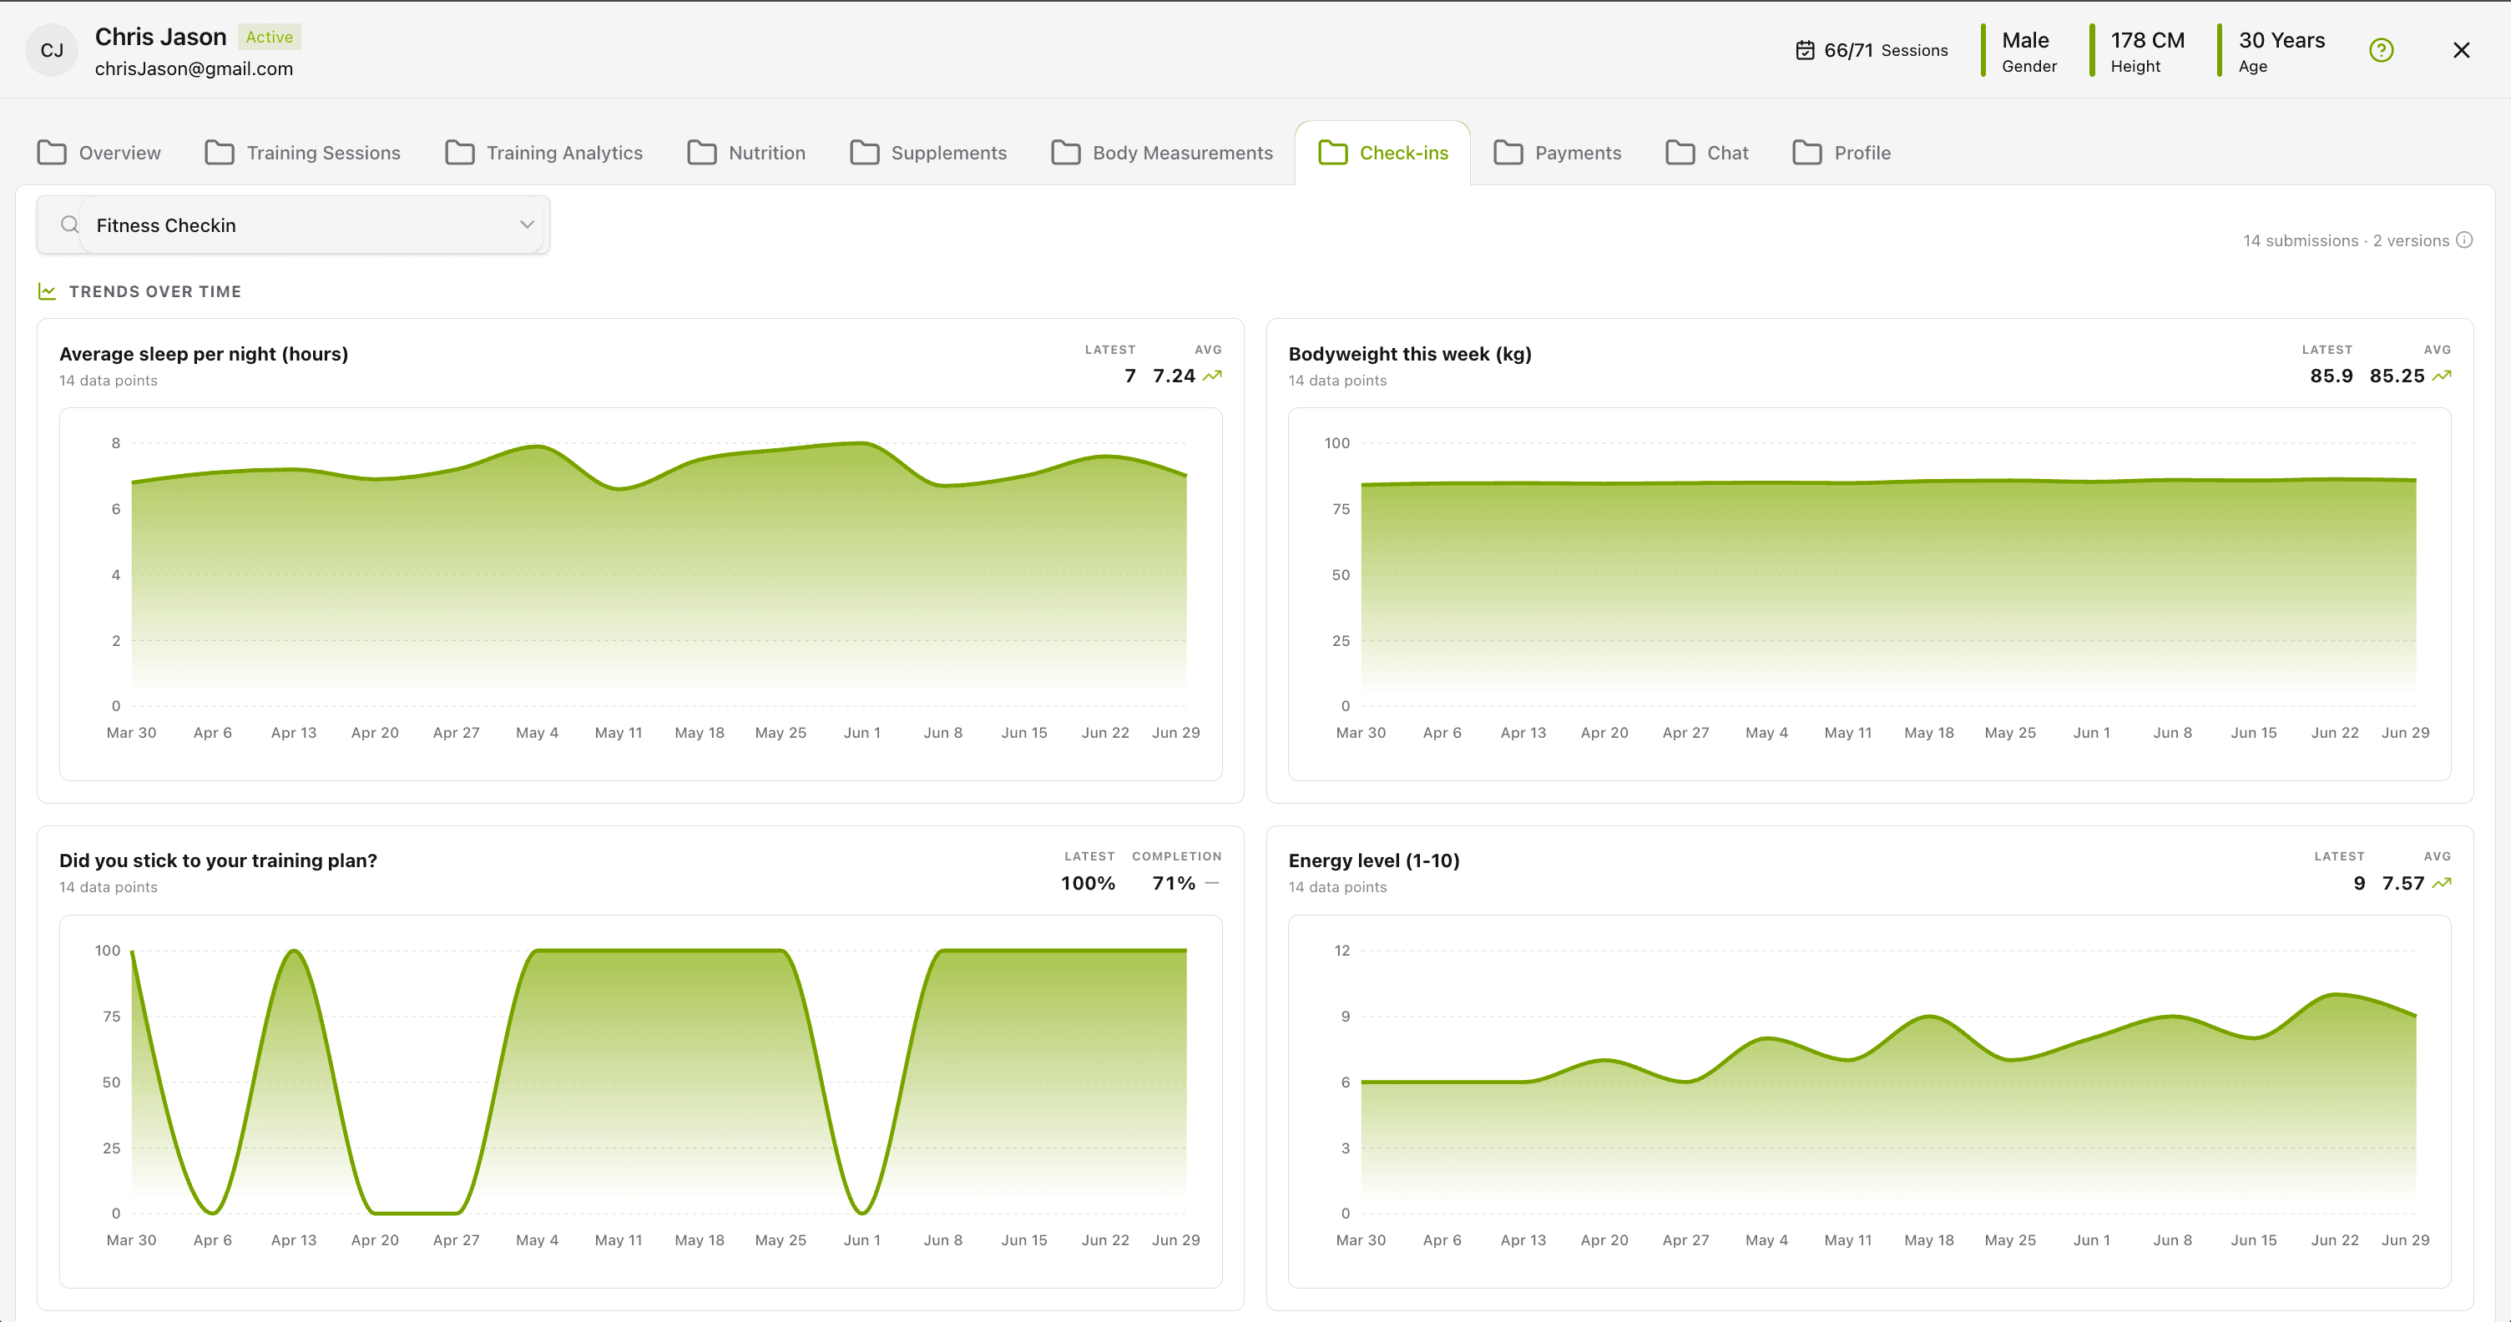This screenshot has width=2511, height=1322.
Task: Click the 14 submissions · 2 versions text
Action: click(2345, 240)
